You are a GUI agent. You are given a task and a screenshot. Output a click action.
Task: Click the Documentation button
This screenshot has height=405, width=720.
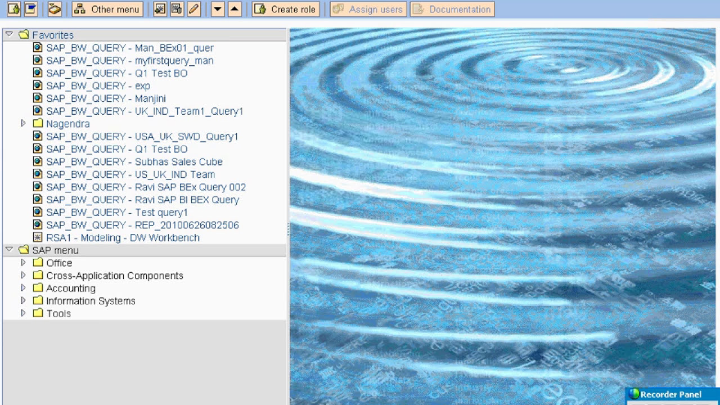pyautogui.click(x=452, y=9)
